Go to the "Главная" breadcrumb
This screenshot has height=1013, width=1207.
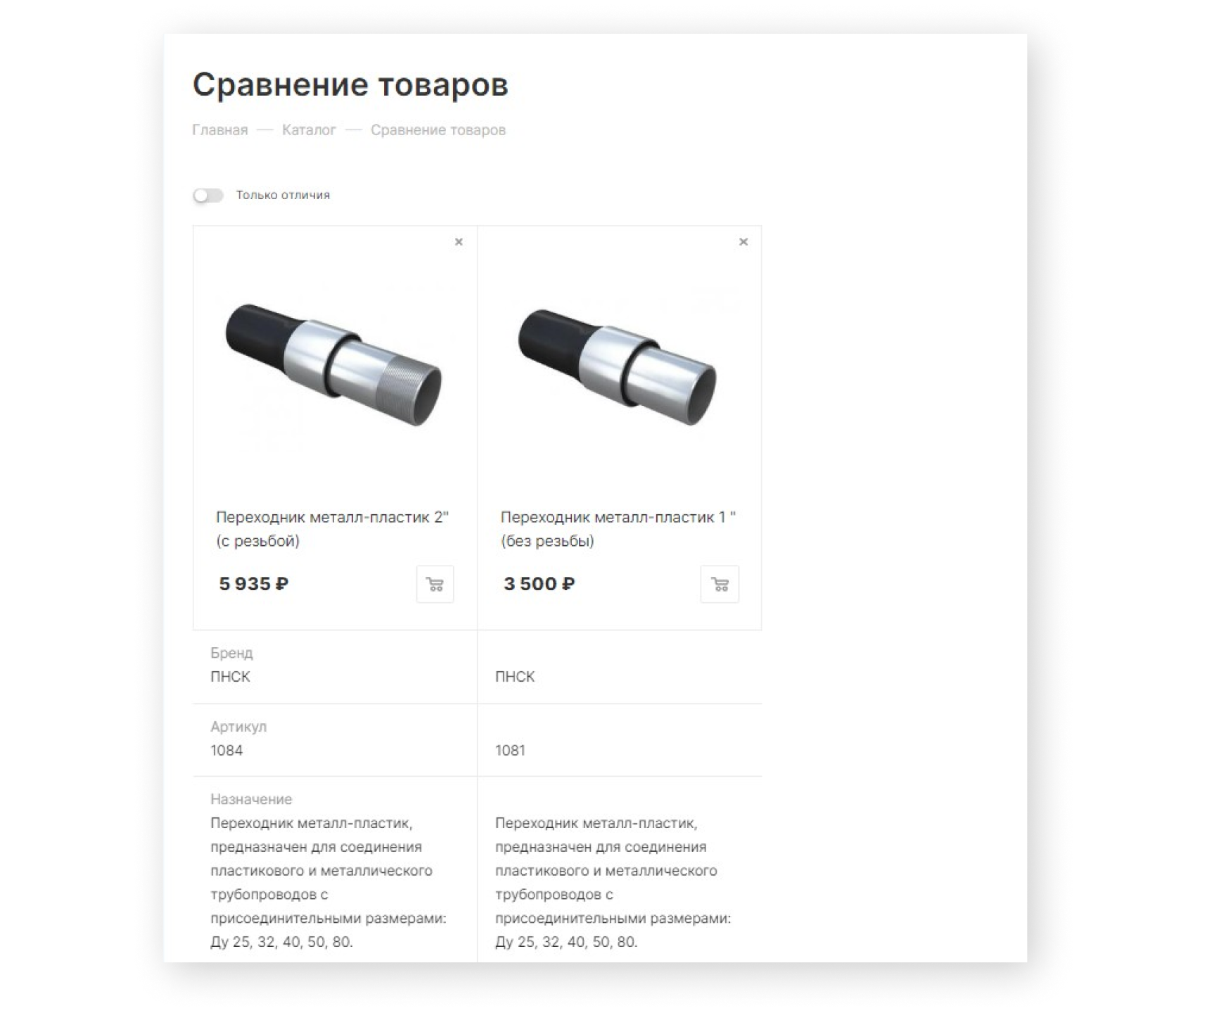(x=220, y=130)
